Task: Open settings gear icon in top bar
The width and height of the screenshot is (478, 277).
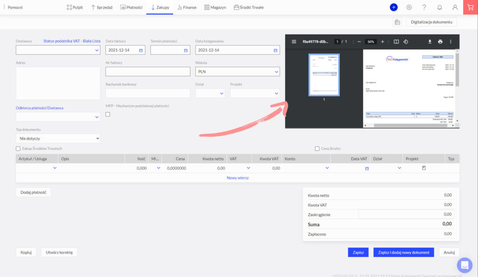Action: click(x=409, y=7)
